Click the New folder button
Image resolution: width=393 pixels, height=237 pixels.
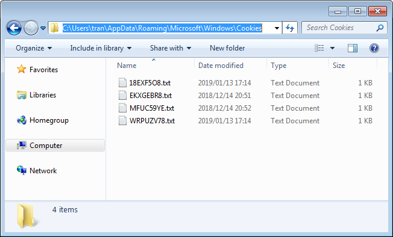click(x=227, y=48)
